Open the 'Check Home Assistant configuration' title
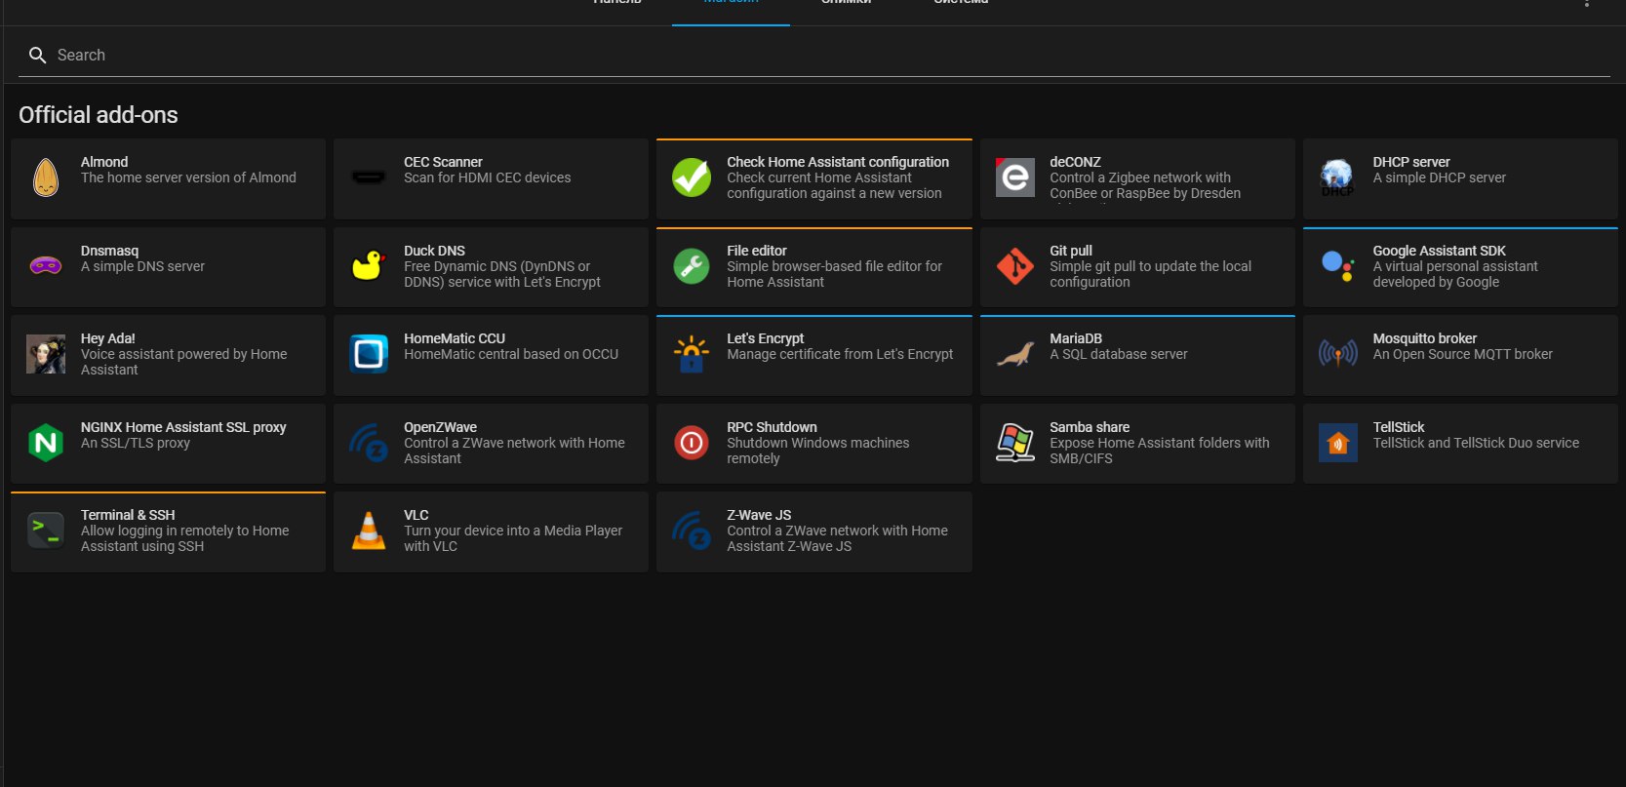 (838, 162)
